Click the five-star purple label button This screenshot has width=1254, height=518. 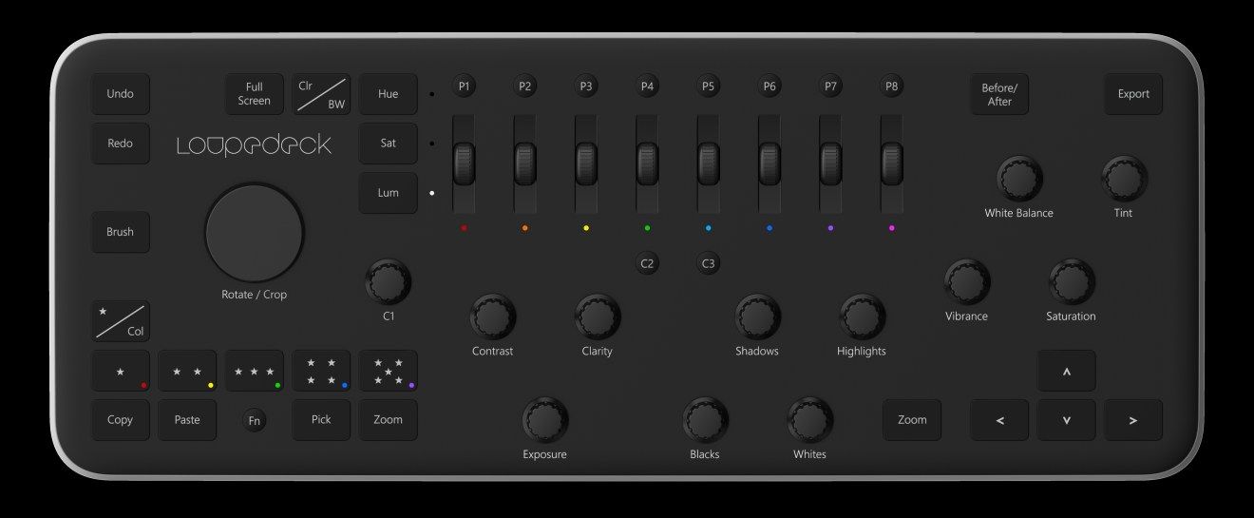pyautogui.click(x=388, y=371)
